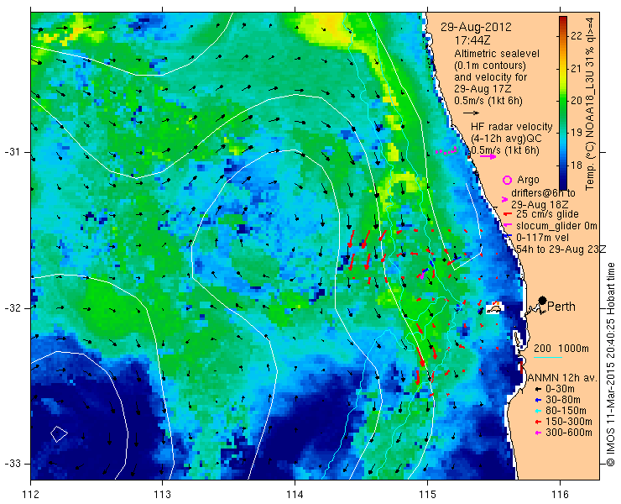Click the dark red top of colorbar
621x504 pixels.
563,18
